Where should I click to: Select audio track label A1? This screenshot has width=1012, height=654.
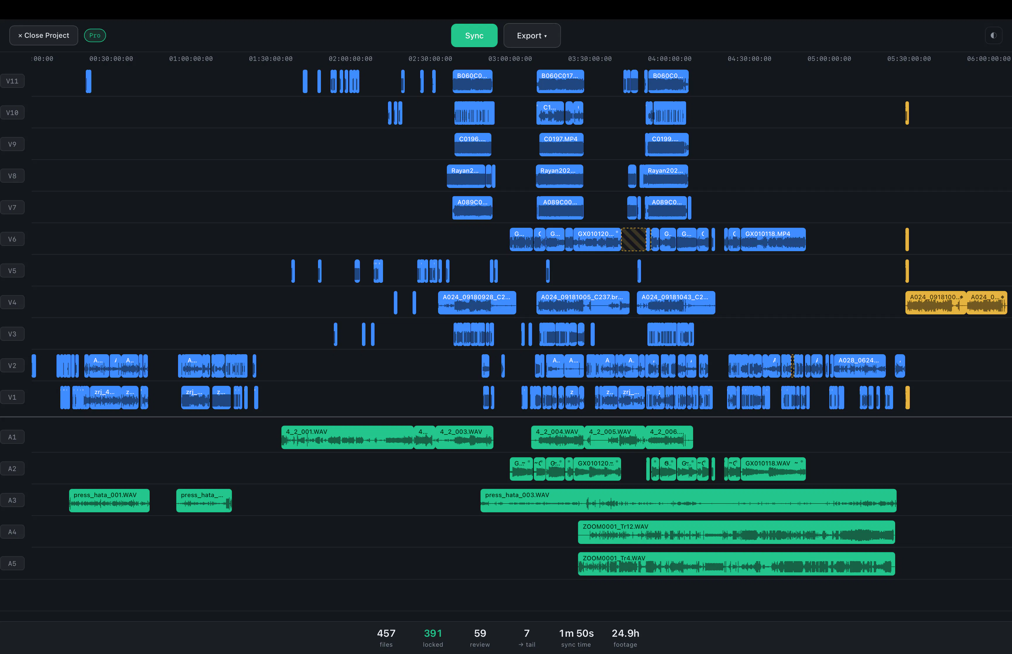pyautogui.click(x=12, y=437)
